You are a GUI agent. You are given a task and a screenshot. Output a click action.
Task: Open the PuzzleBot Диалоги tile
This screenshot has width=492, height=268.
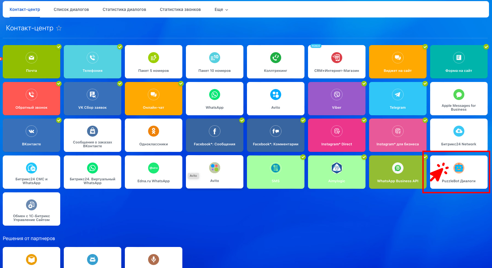(459, 172)
